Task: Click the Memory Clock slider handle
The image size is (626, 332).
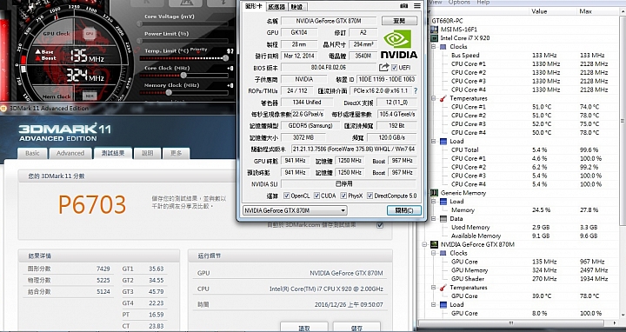Action: coord(169,93)
